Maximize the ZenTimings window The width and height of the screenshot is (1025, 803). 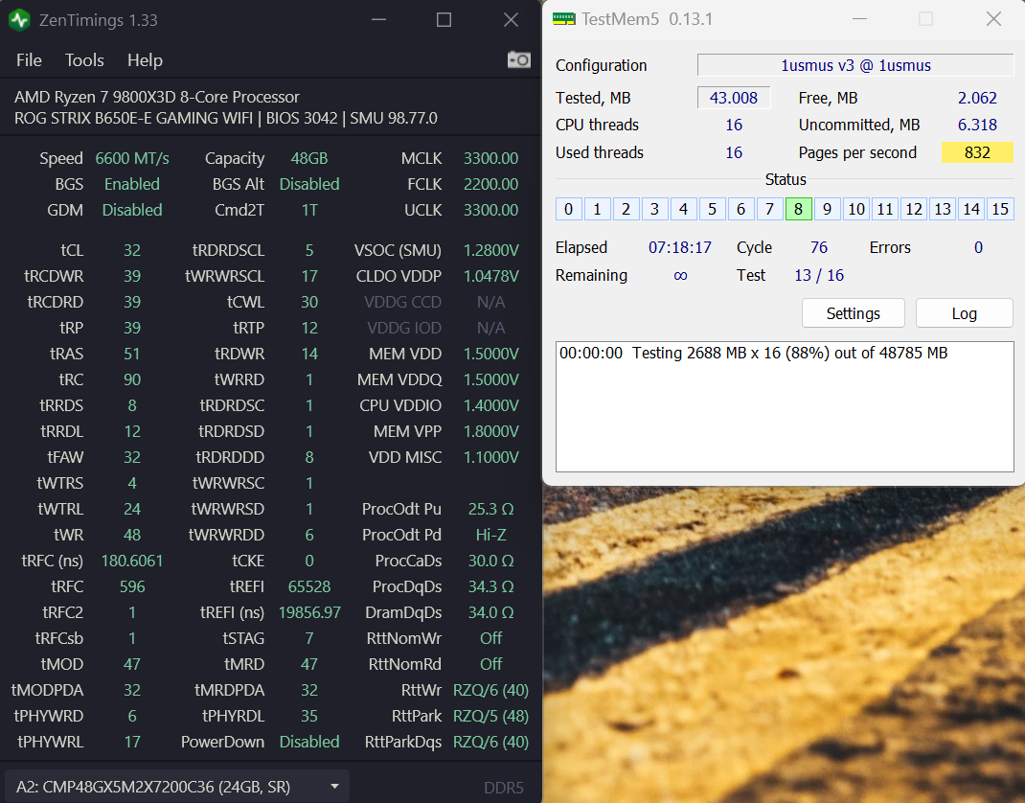click(444, 19)
